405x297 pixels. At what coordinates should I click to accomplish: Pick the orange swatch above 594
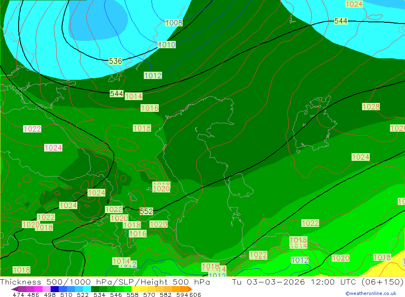coord(183,289)
